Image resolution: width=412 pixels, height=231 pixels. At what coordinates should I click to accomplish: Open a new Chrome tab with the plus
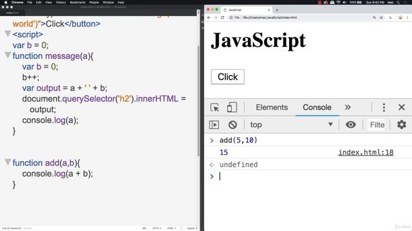click(277, 10)
